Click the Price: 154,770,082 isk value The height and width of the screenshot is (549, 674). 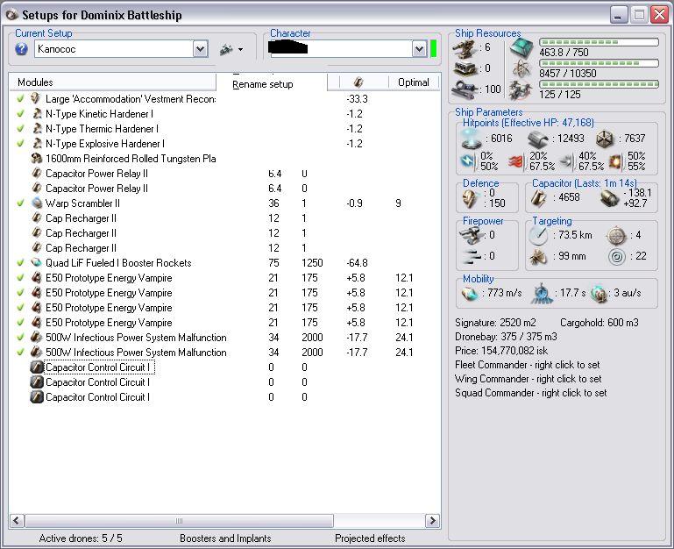pos(501,351)
